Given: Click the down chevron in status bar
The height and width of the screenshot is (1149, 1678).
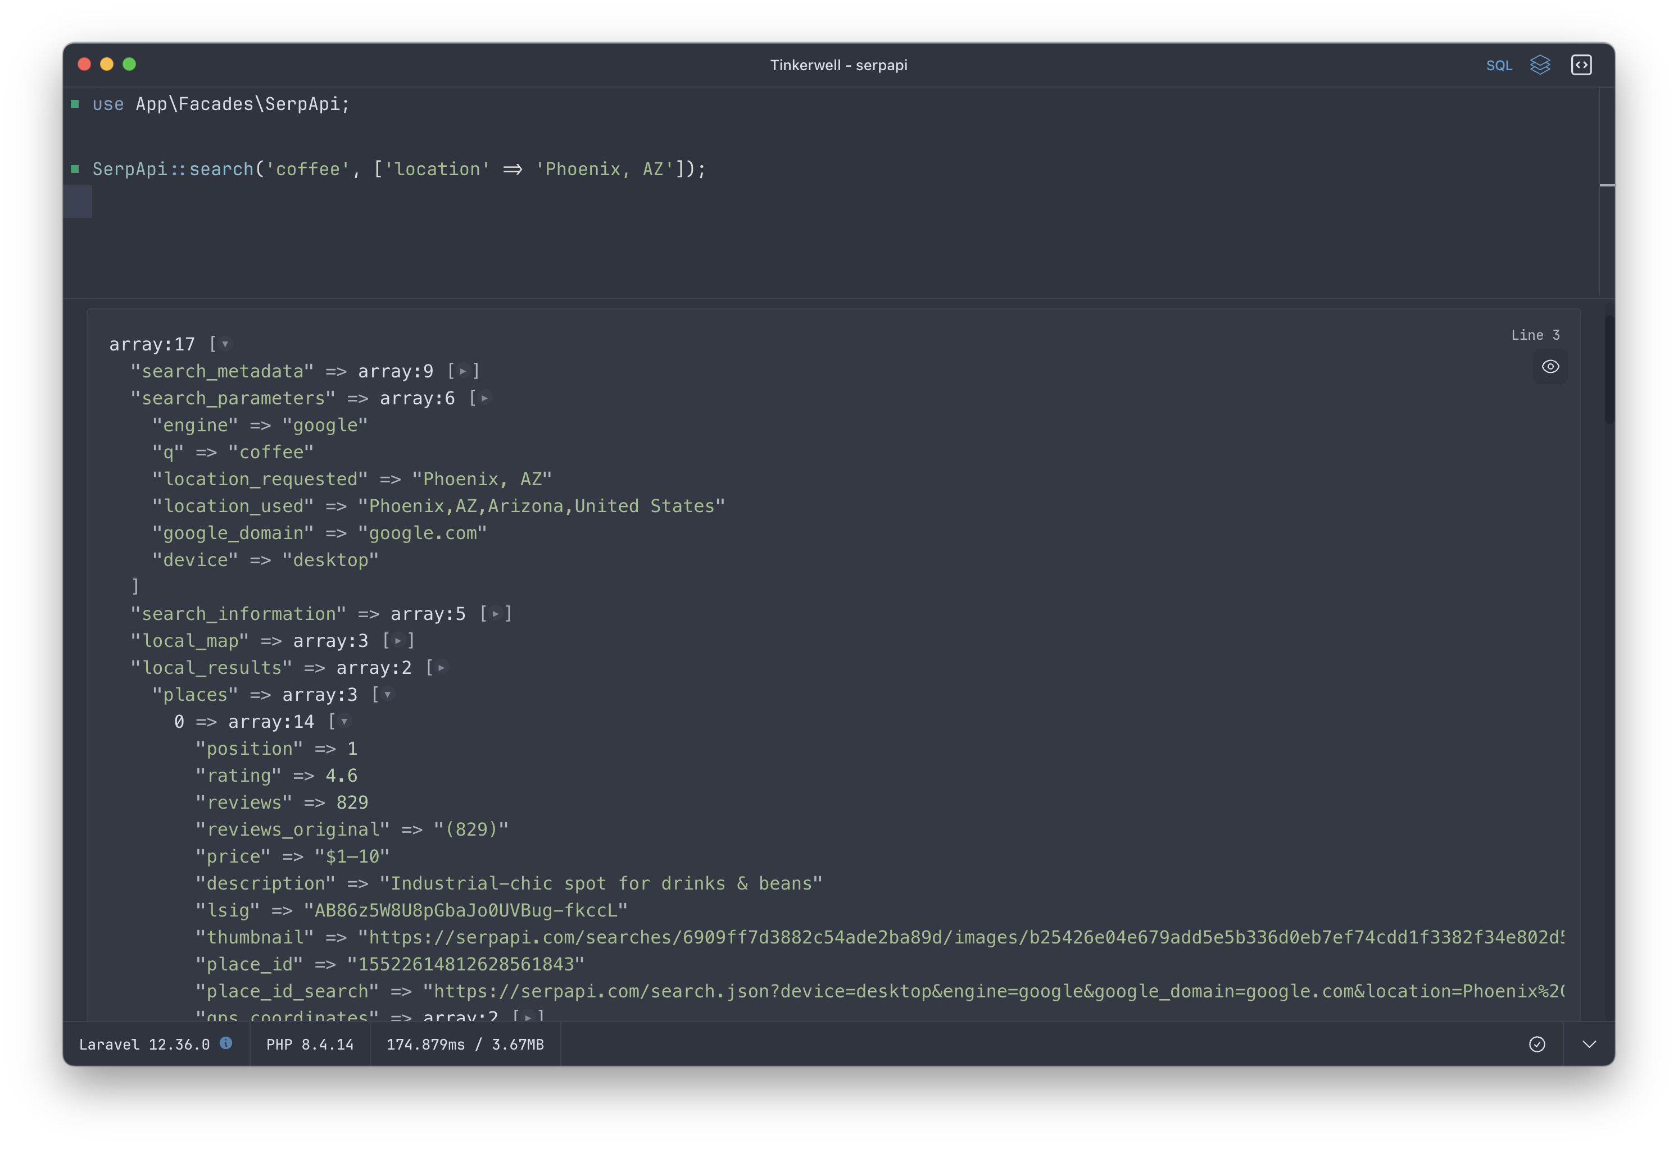Looking at the screenshot, I should tap(1589, 1045).
